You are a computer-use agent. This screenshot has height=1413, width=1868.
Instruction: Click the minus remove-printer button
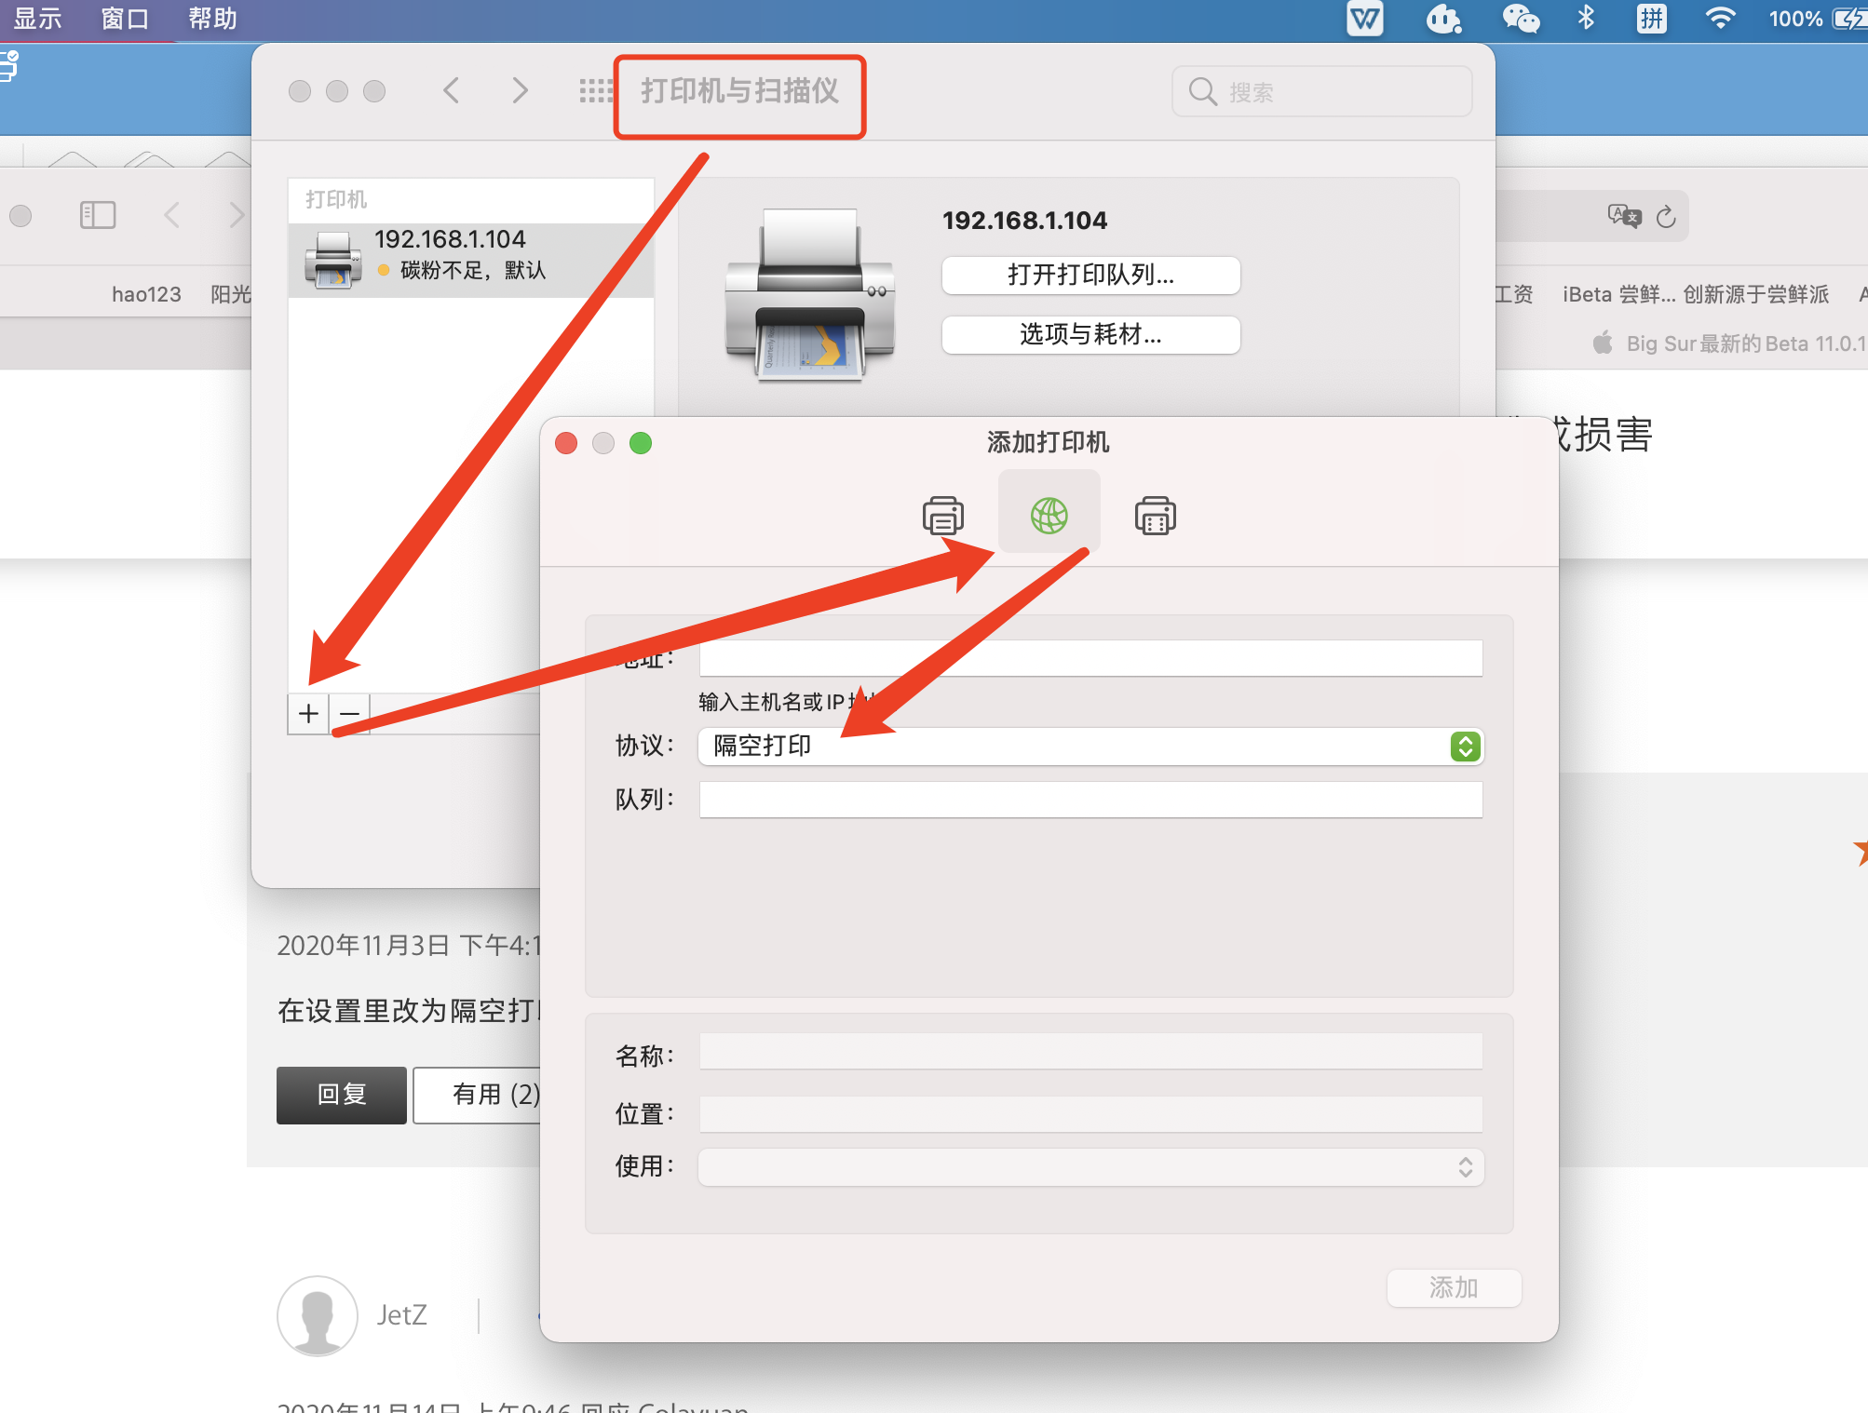(x=350, y=714)
